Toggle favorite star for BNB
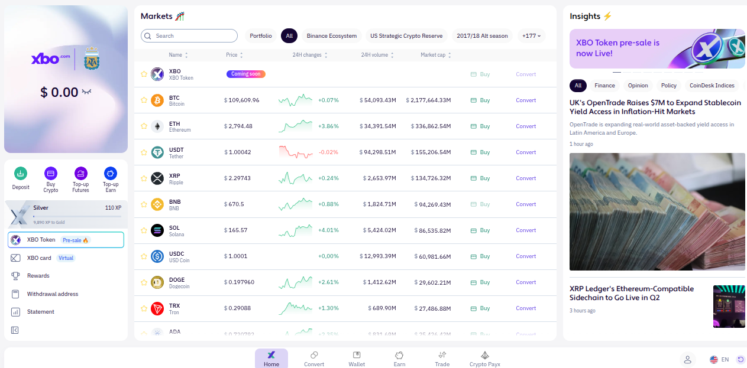The height and width of the screenshot is (368, 747). pyautogui.click(x=144, y=204)
